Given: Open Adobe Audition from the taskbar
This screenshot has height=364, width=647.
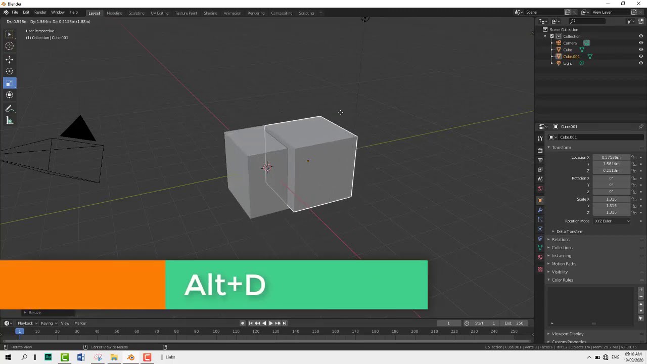Looking at the screenshot, I should click(48, 357).
